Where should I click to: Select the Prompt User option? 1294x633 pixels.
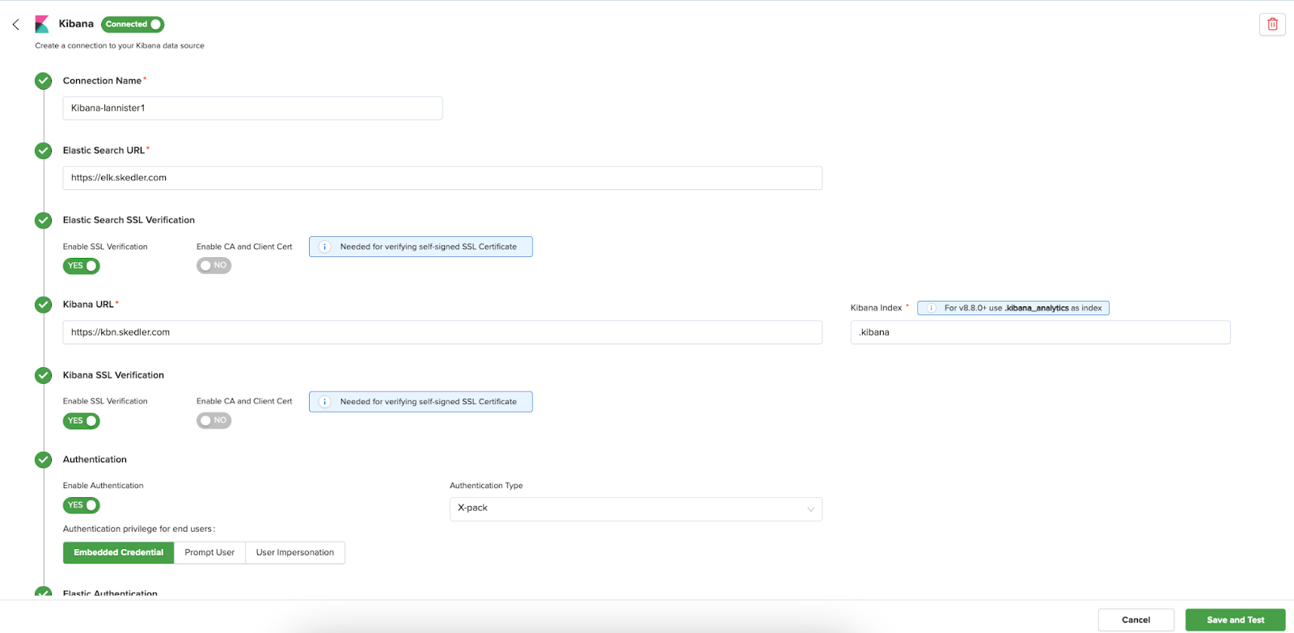point(209,553)
